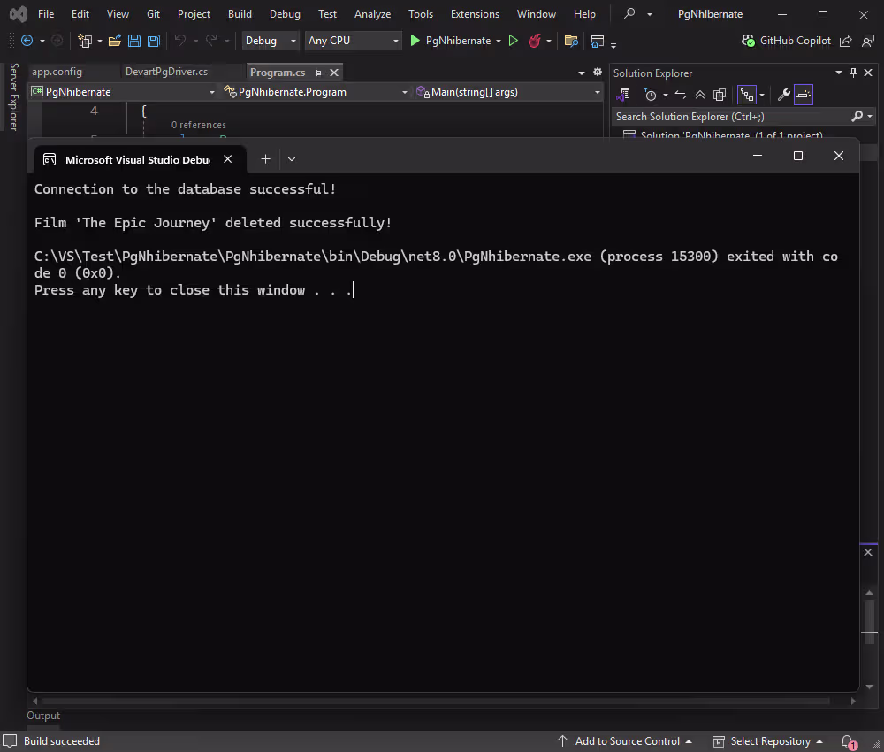884x752 pixels.
Task: Click the Search Solution Explorer field
Action: (x=730, y=117)
